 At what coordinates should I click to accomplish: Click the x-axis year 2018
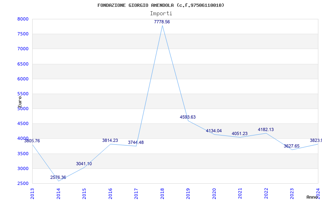tap(162, 194)
